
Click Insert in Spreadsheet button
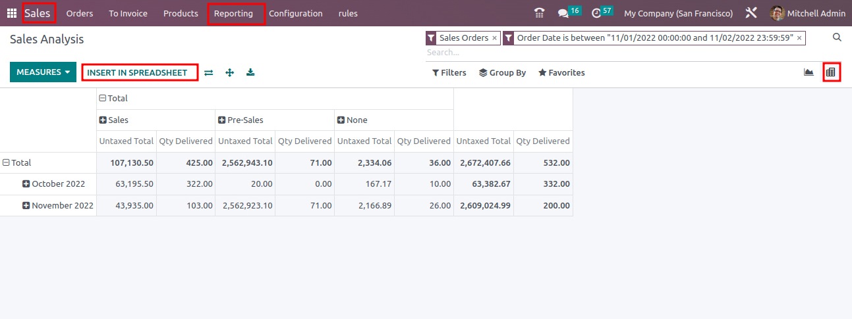point(140,72)
